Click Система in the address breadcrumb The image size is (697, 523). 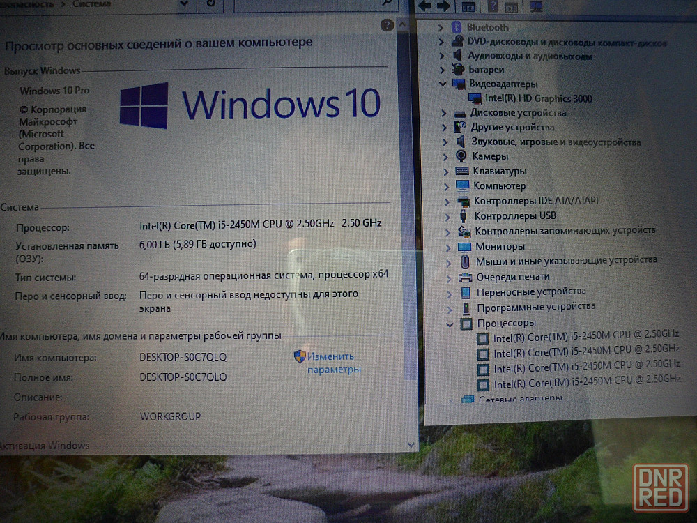tap(95, 4)
